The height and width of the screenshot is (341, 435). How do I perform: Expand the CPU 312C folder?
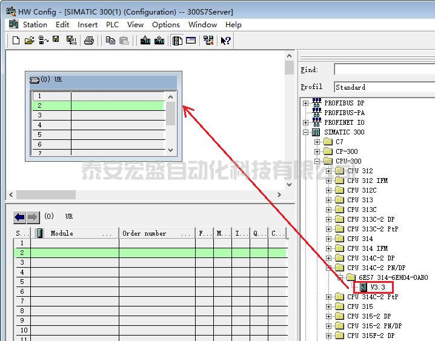pyautogui.click(x=329, y=190)
